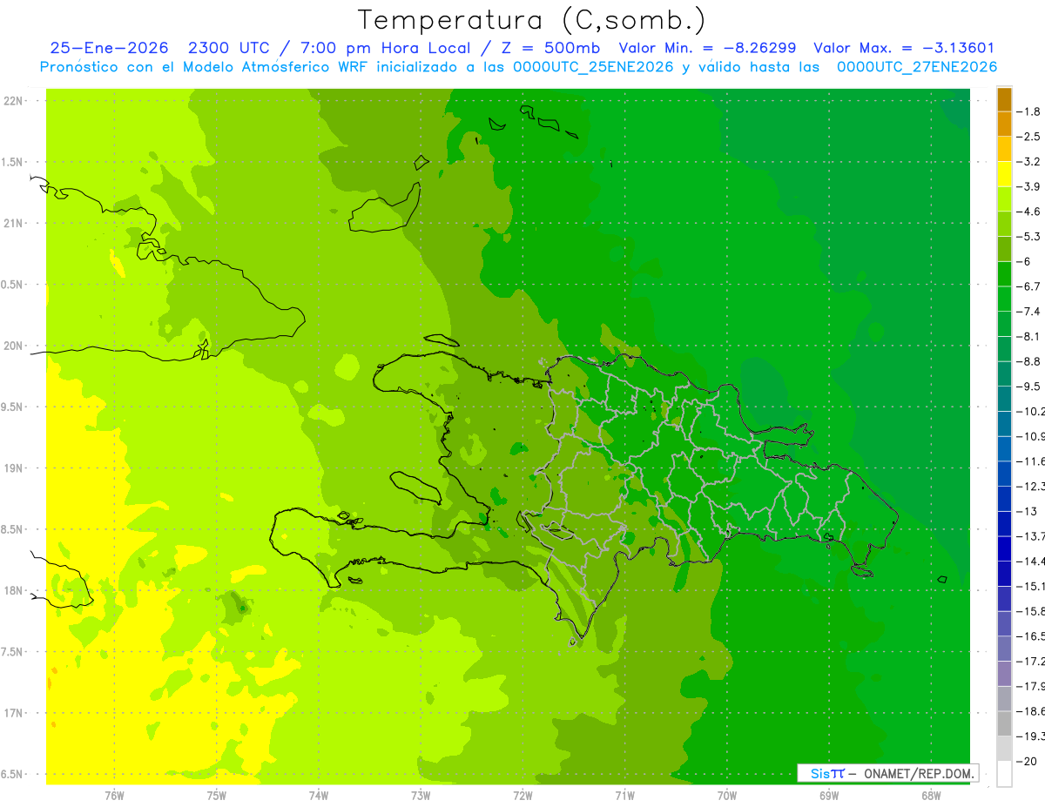Click the '-20' color scale label
The image size is (1045, 807).
1027,761
